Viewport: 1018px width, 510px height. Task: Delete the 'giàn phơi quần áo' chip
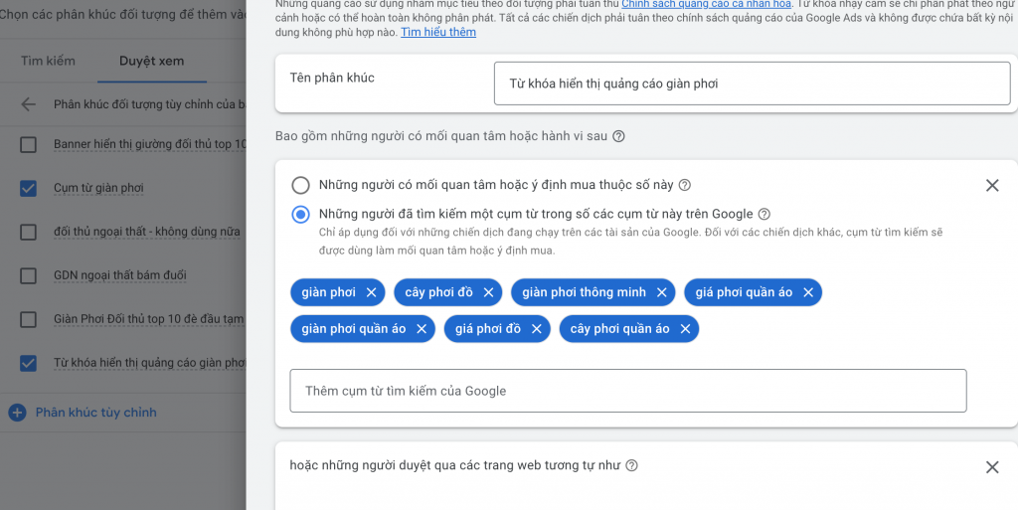422,329
